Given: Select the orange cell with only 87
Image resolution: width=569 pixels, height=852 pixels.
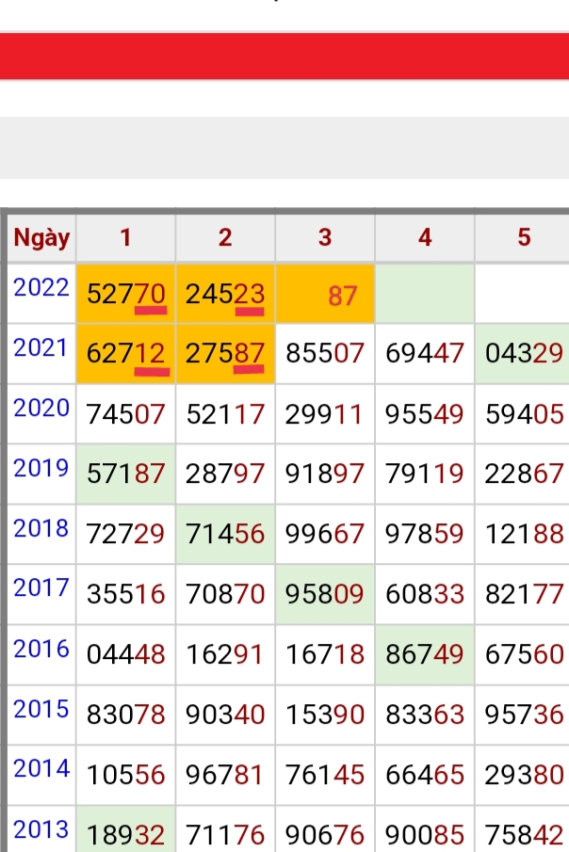Looking at the screenshot, I should pos(325,295).
